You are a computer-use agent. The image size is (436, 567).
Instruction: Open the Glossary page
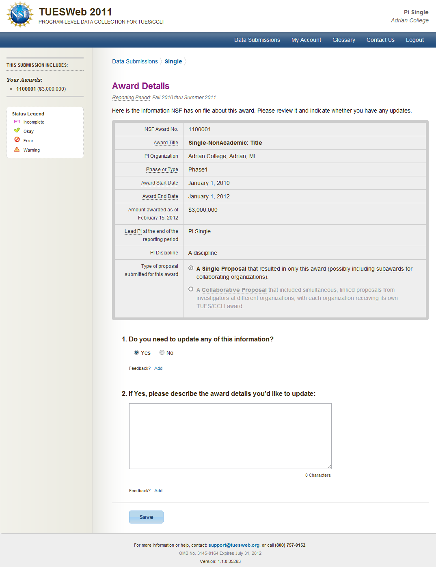[343, 40]
